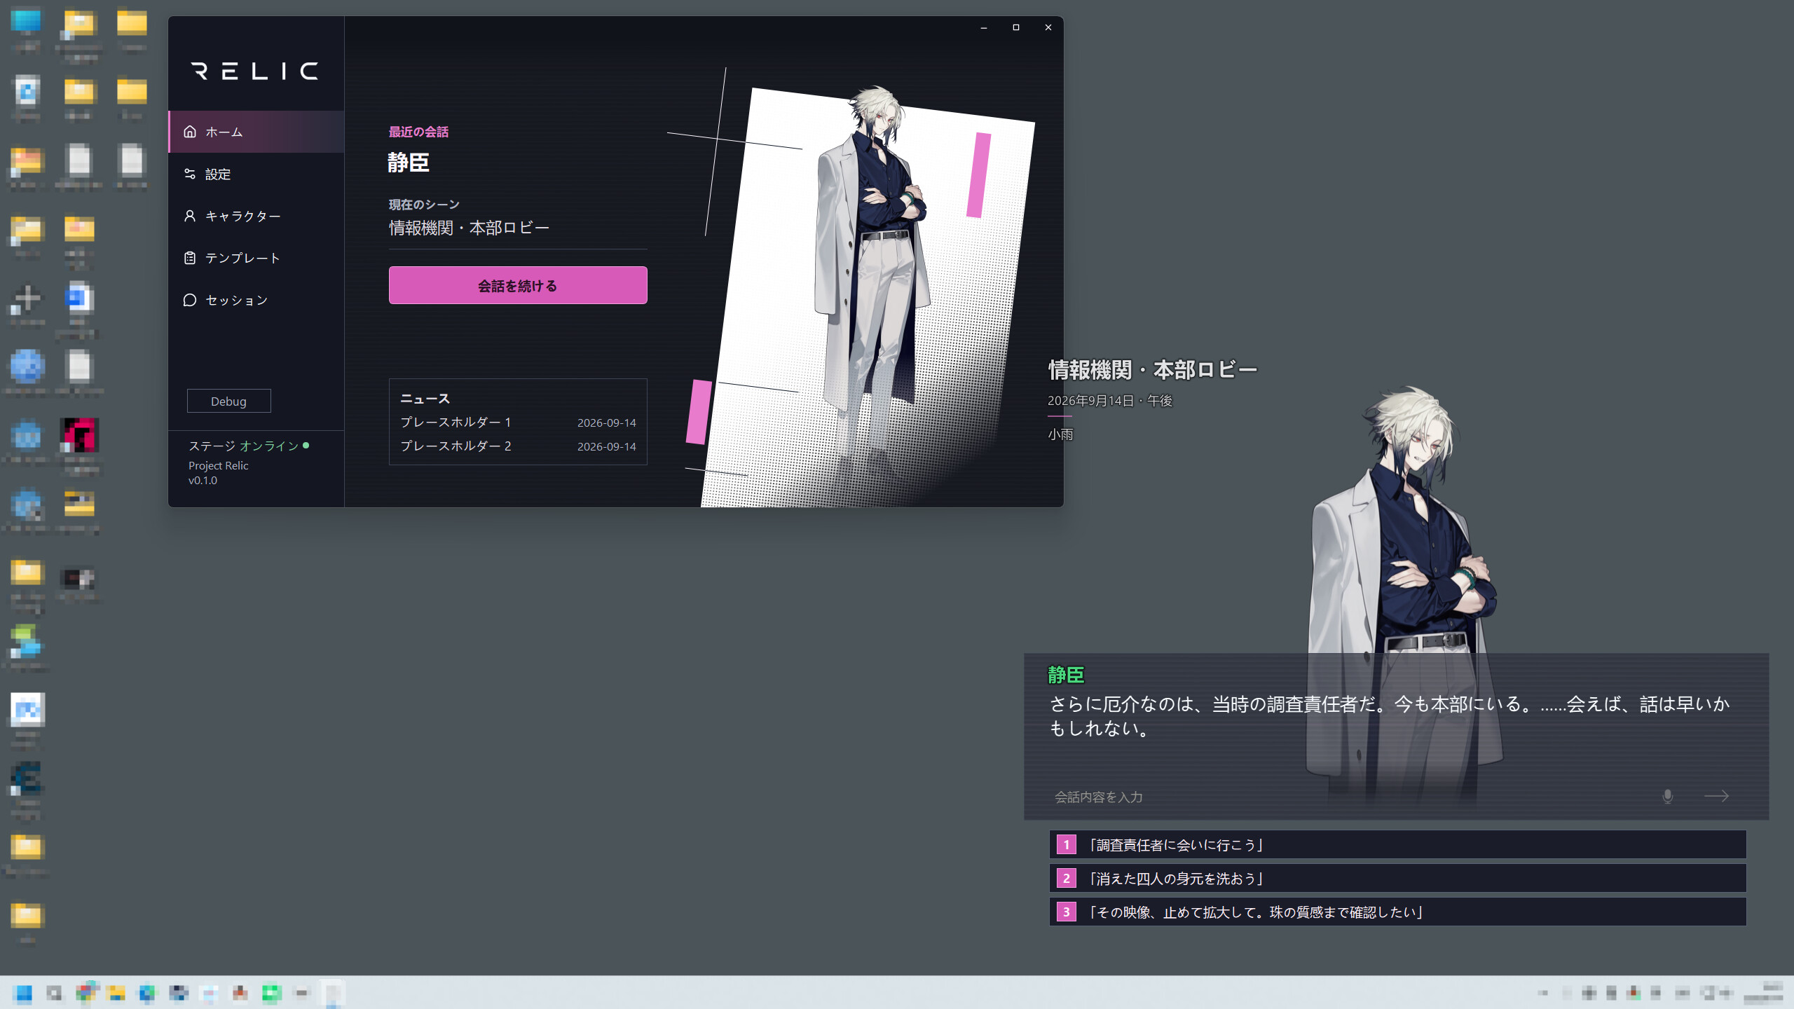Viewport: 1794px width, 1009px height.
Task: Click the RELIC logo in sidebar
Action: pos(255,71)
